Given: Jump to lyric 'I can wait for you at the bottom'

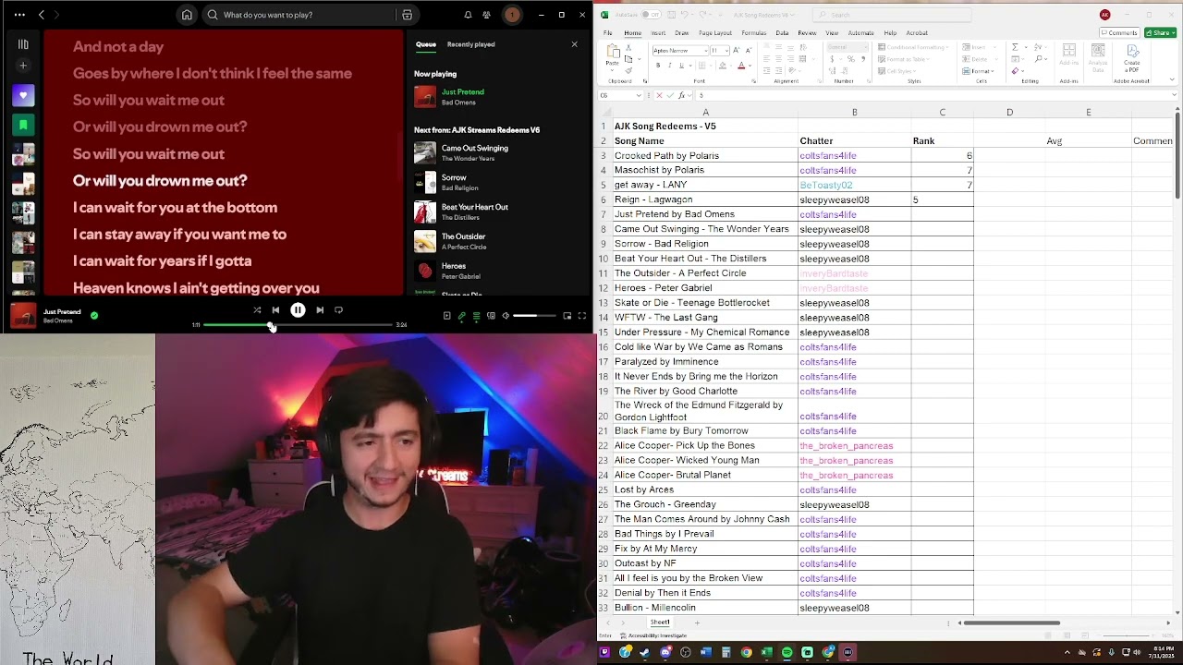Looking at the screenshot, I should 175,208.
